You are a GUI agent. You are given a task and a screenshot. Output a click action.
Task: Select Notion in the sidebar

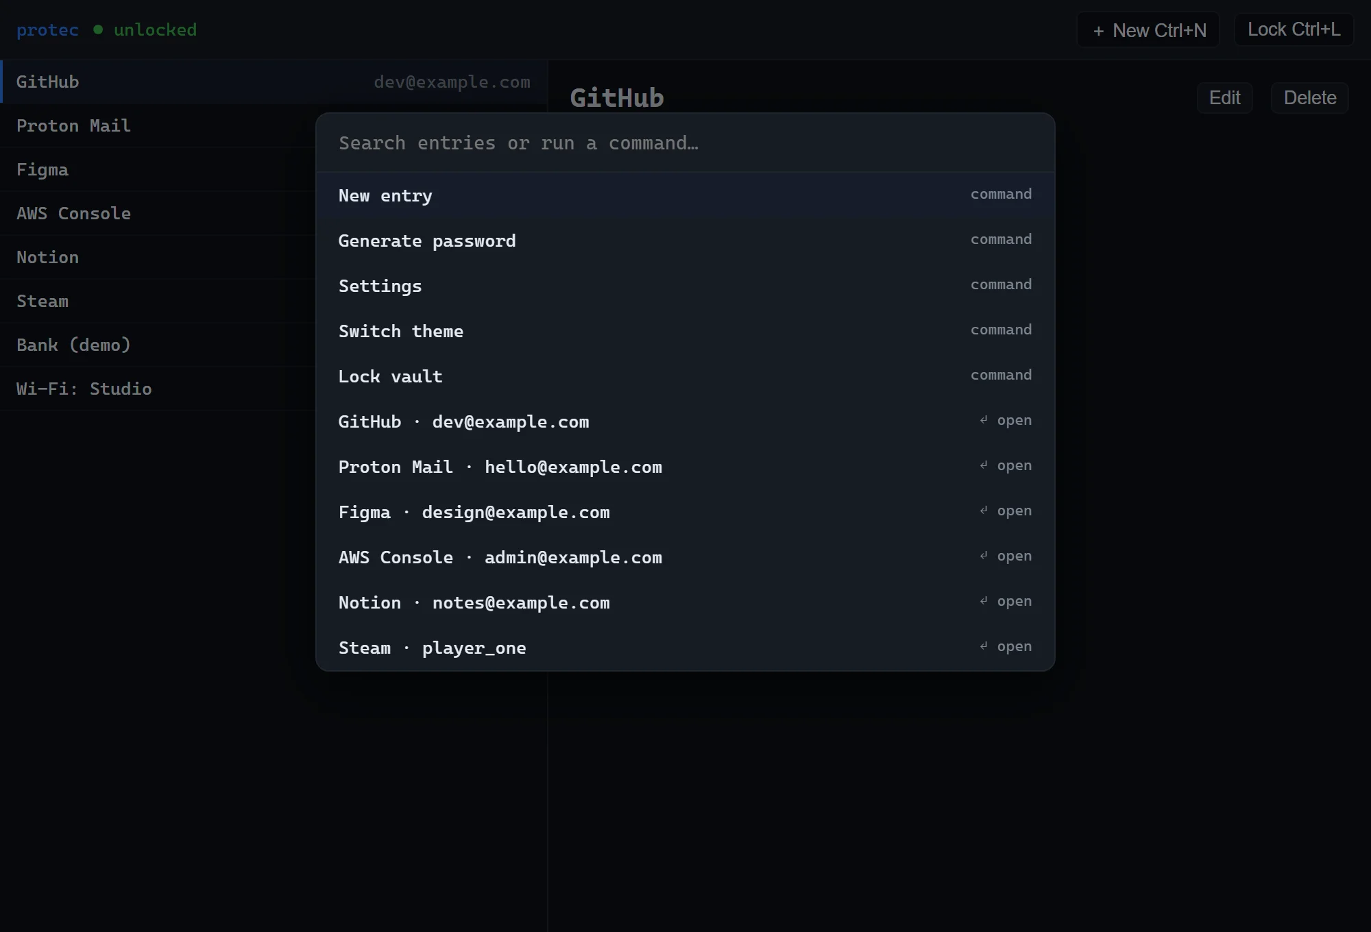pyautogui.click(x=158, y=257)
